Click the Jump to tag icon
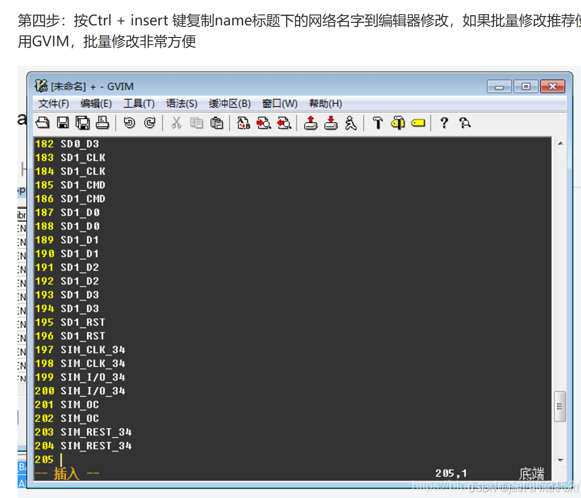Image resolution: width=581 pixels, height=498 pixels. 418,123
